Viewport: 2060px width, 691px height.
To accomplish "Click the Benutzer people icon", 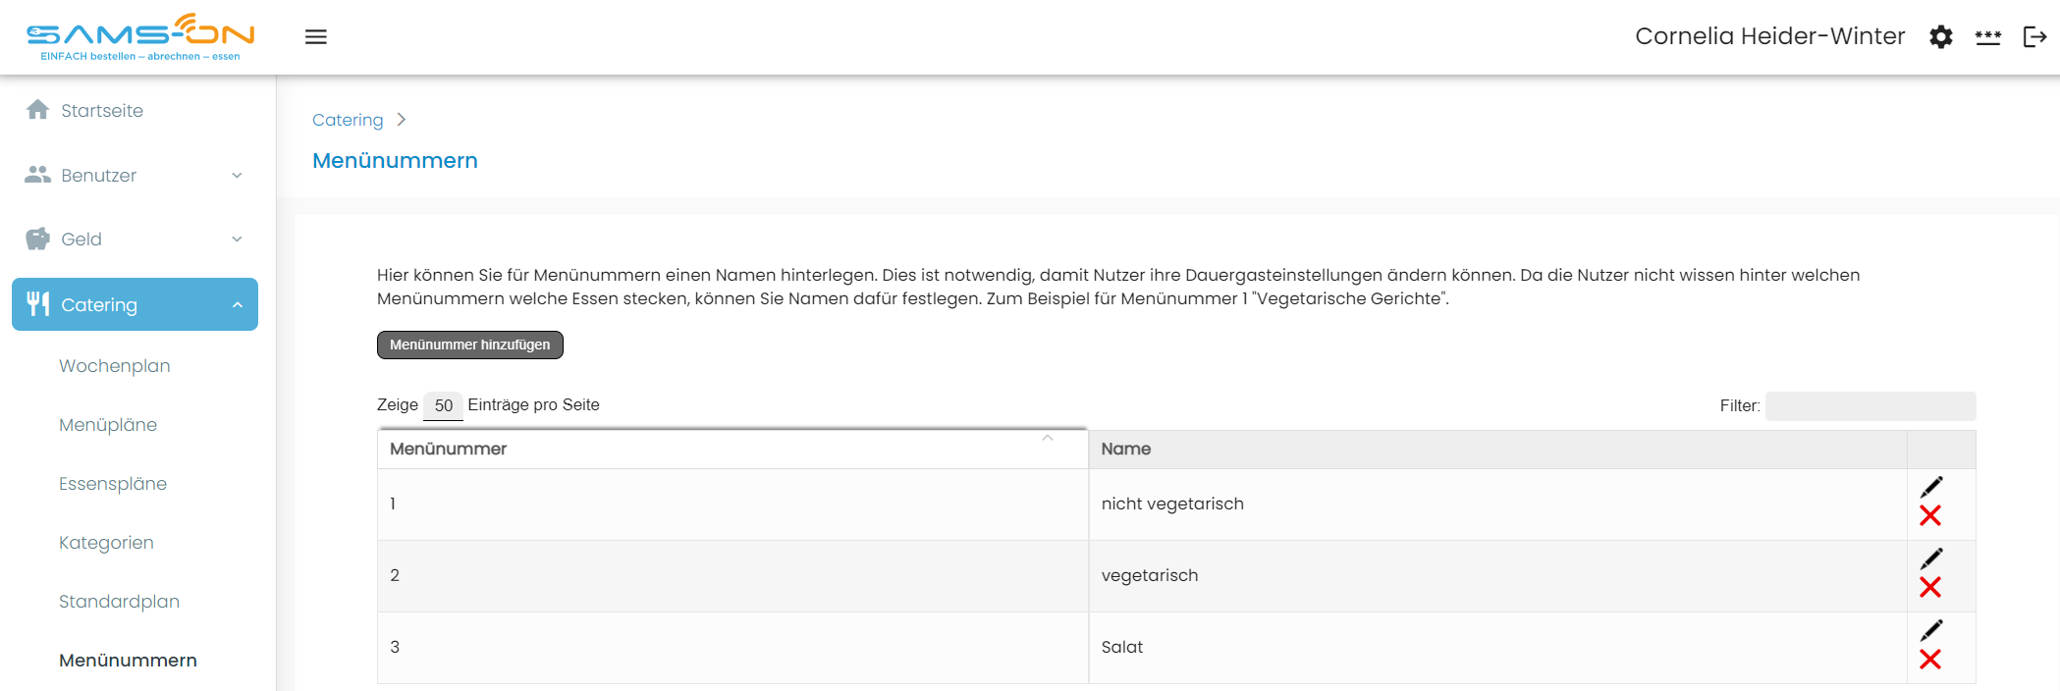I will (x=37, y=175).
